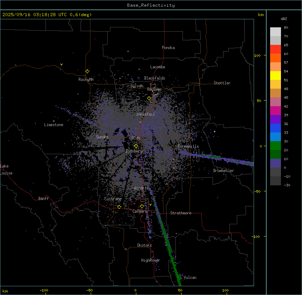
Task: Click the km unit label at top right
Action: 261,15
